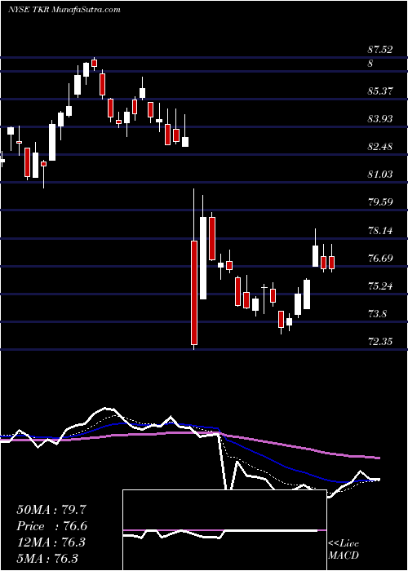Click the 12MA : 76.3 readout
The height and width of the screenshot is (571, 408).
pos(51,542)
